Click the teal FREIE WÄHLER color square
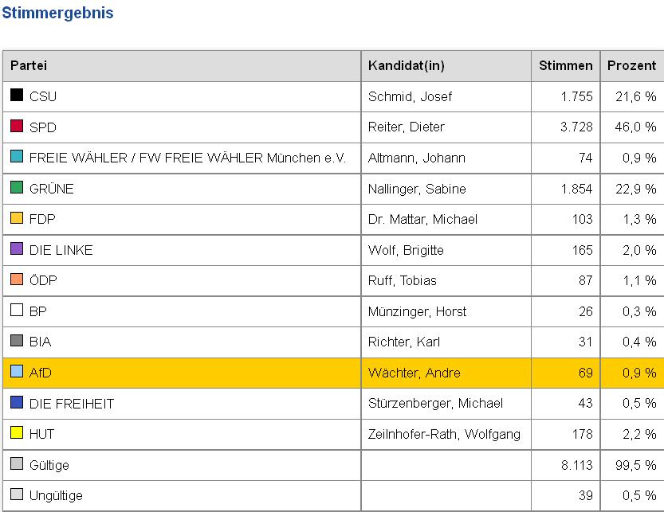This screenshot has height=512, width=664. (17, 157)
